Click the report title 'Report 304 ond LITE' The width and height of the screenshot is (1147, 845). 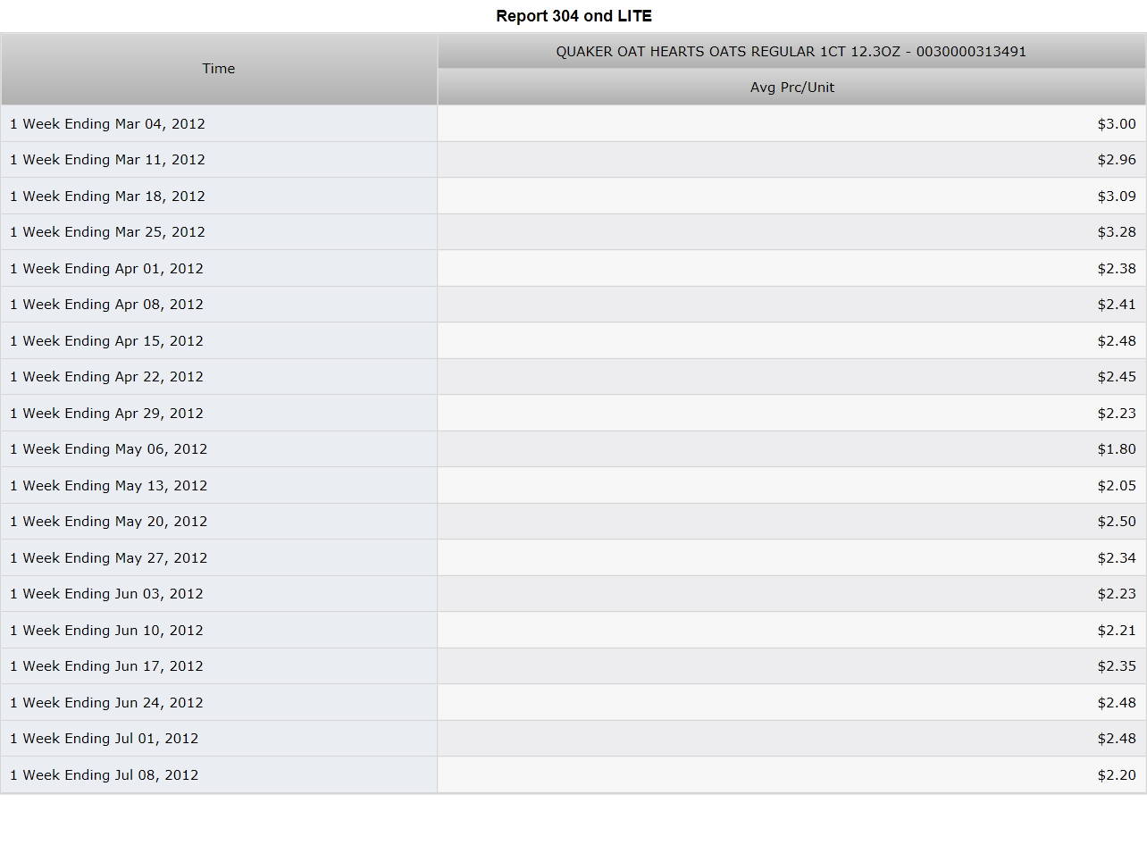573,16
